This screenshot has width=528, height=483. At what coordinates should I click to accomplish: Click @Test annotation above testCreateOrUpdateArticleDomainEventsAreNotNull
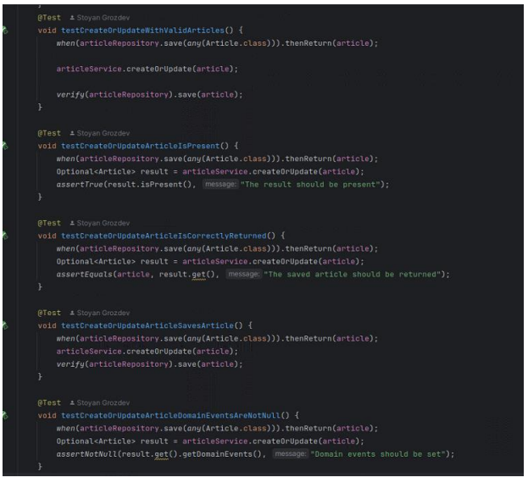pyautogui.click(x=49, y=402)
